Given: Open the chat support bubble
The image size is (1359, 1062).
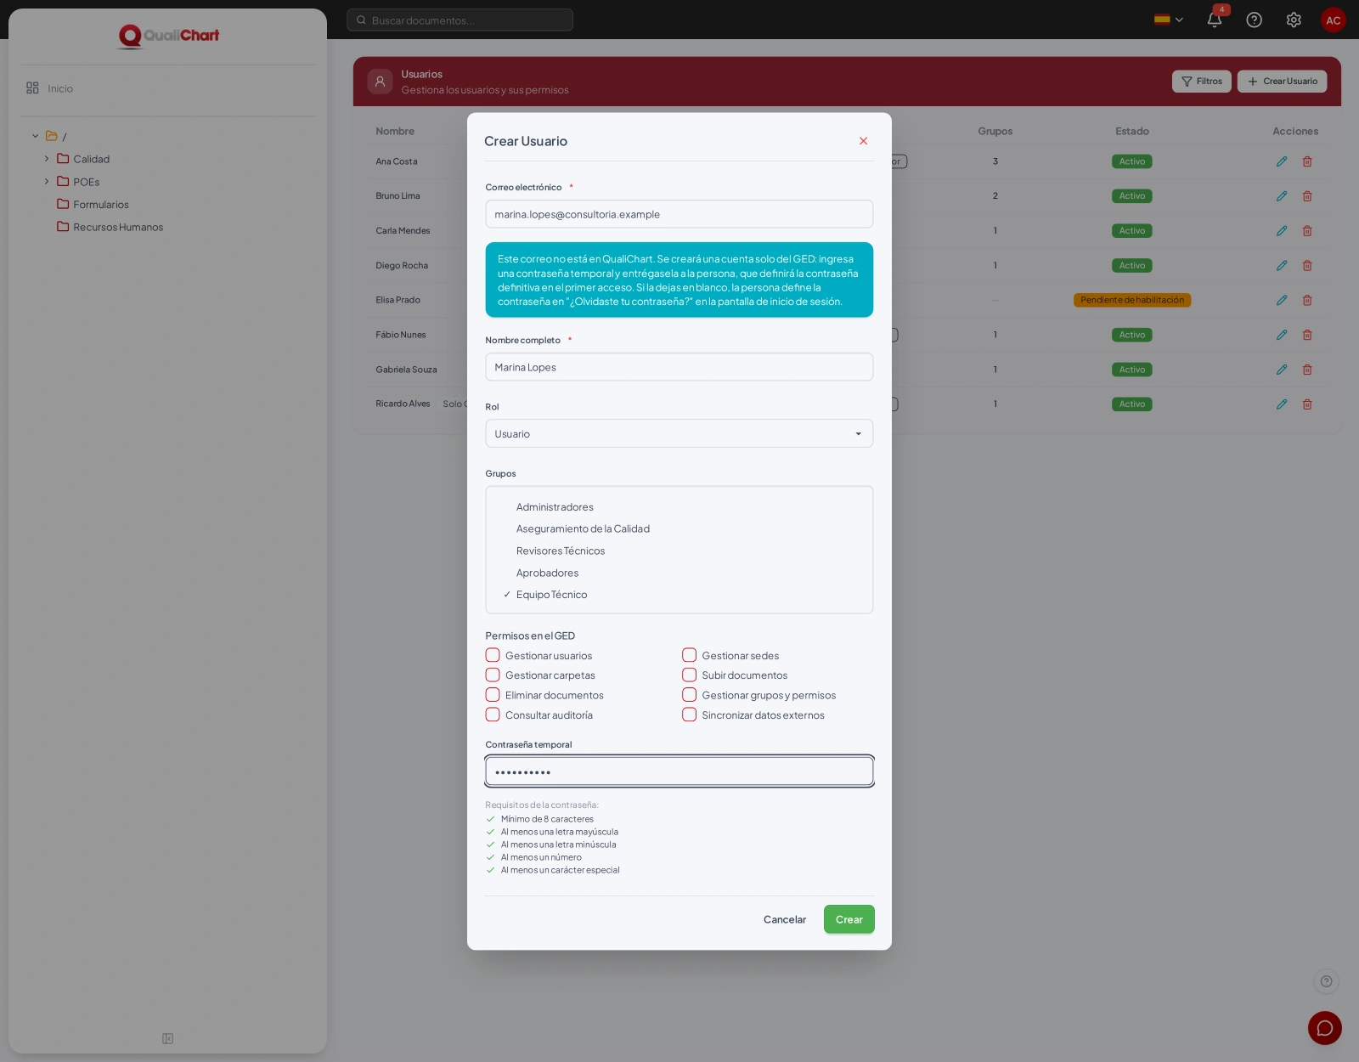Looking at the screenshot, I should (x=1325, y=1028).
